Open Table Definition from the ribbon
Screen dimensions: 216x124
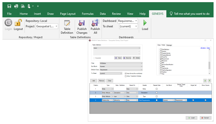(x=67, y=23)
